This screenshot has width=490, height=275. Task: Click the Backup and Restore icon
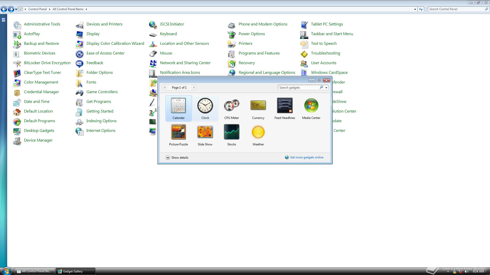pos(17,44)
